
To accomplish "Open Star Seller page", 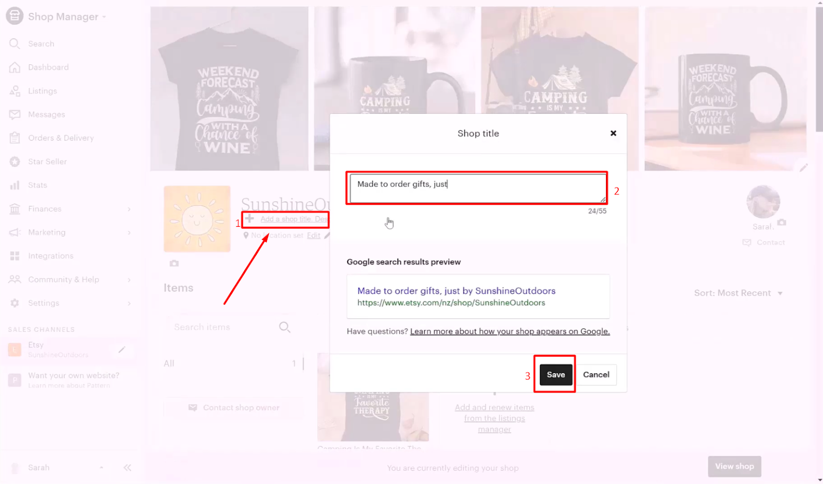I will (x=47, y=162).
